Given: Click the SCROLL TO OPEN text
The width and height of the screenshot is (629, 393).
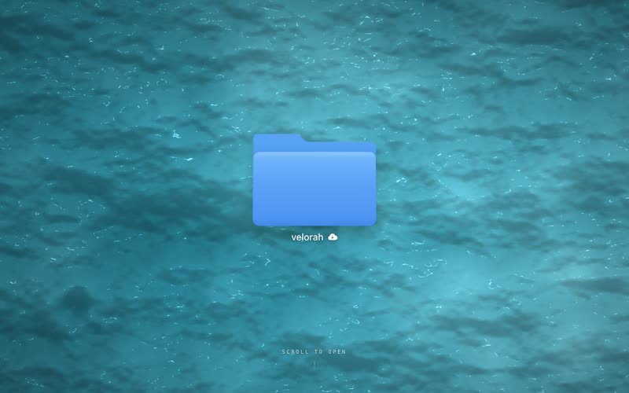Looking at the screenshot, I should pos(314,351).
